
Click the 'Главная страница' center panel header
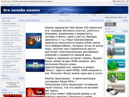(64, 21)
